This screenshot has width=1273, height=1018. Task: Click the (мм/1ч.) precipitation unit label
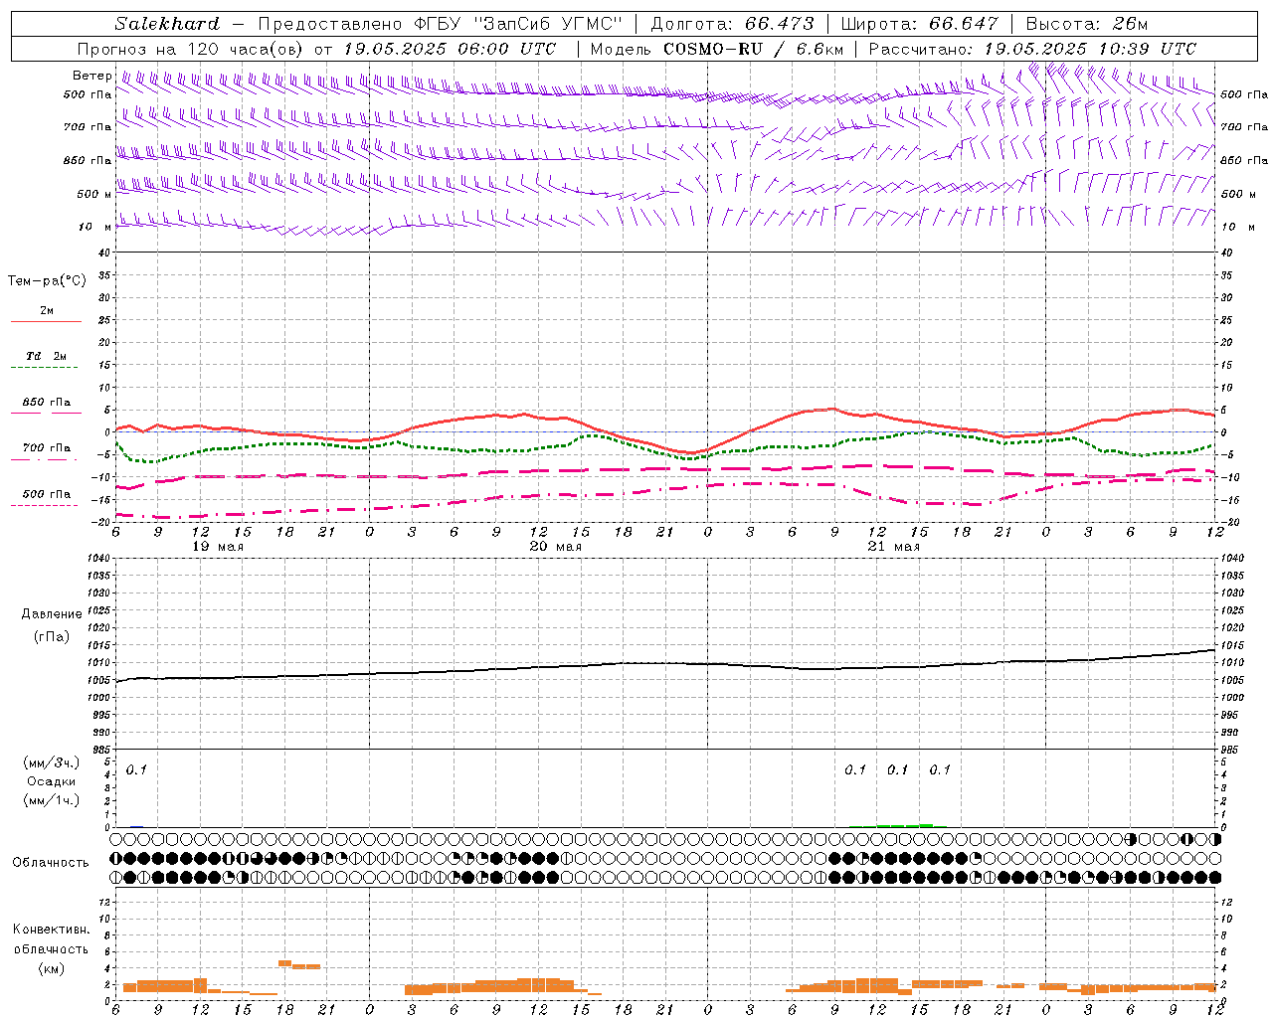coord(51,800)
